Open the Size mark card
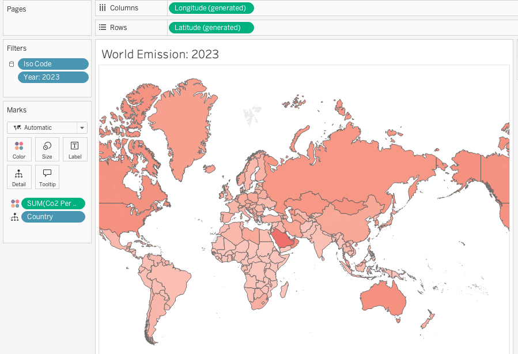518x354 pixels. pos(47,149)
